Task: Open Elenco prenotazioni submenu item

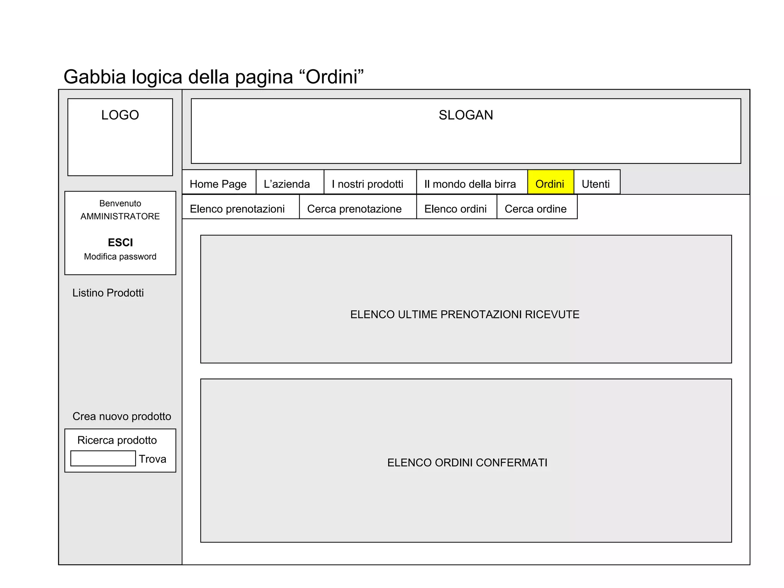Action: pos(240,207)
